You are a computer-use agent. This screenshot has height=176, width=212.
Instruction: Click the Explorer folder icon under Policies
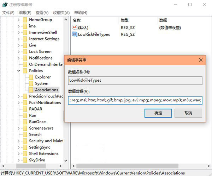point(31,77)
